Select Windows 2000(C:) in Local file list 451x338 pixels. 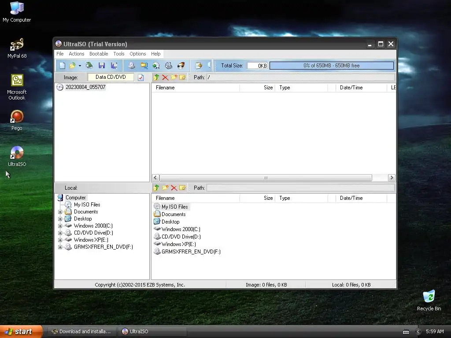pyautogui.click(x=181, y=229)
